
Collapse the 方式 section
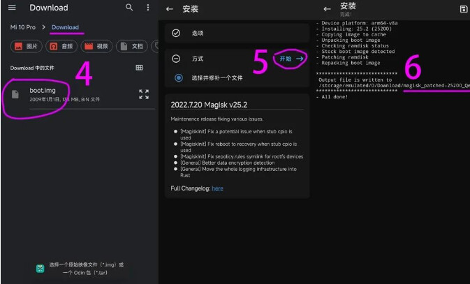click(177, 59)
